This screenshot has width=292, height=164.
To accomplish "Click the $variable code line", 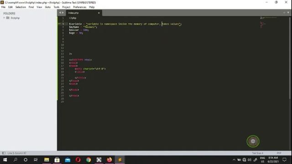I will [x=125, y=24].
